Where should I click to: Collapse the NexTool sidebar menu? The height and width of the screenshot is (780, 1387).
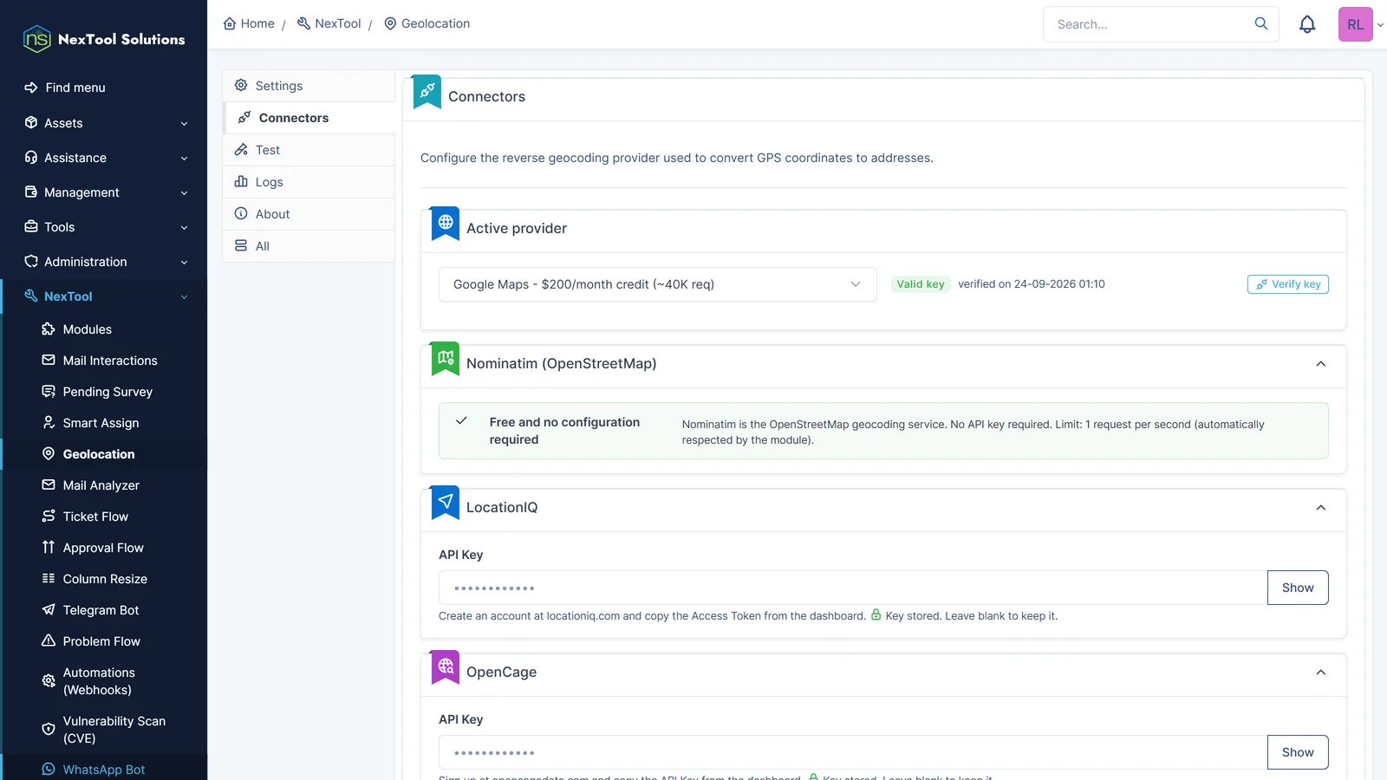point(104,296)
